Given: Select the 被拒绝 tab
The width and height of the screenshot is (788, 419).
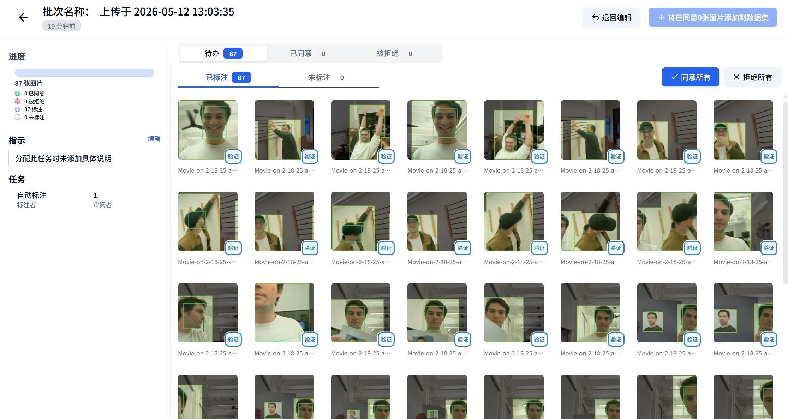Looking at the screenshot, I should coord(394,53).
